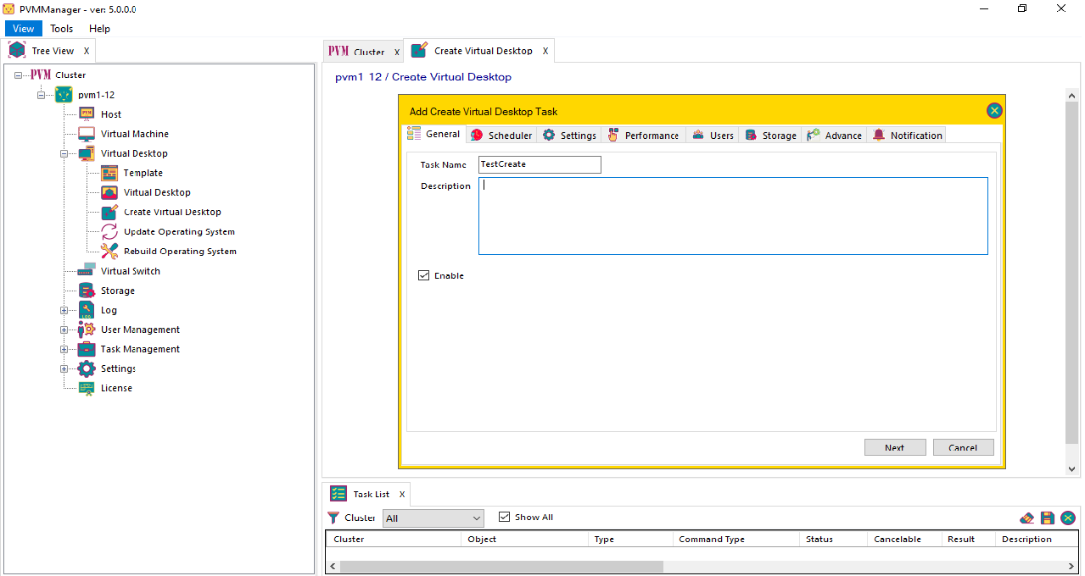Viewport: 1085px width, 576px height.
Task: Click the green cancel icon in Task List
Action: (1069, 518)
